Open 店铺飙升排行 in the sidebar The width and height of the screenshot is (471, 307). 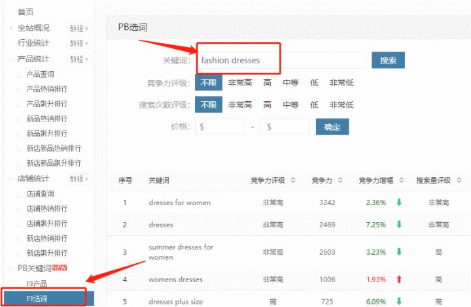[47, 223]
